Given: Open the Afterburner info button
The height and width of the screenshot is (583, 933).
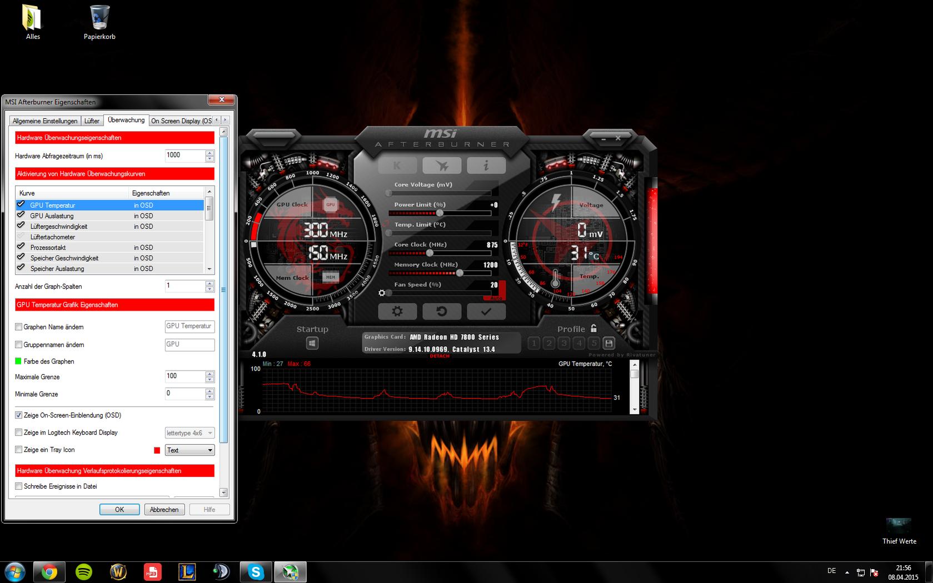Looking at the screenshot, I should 486,165.
